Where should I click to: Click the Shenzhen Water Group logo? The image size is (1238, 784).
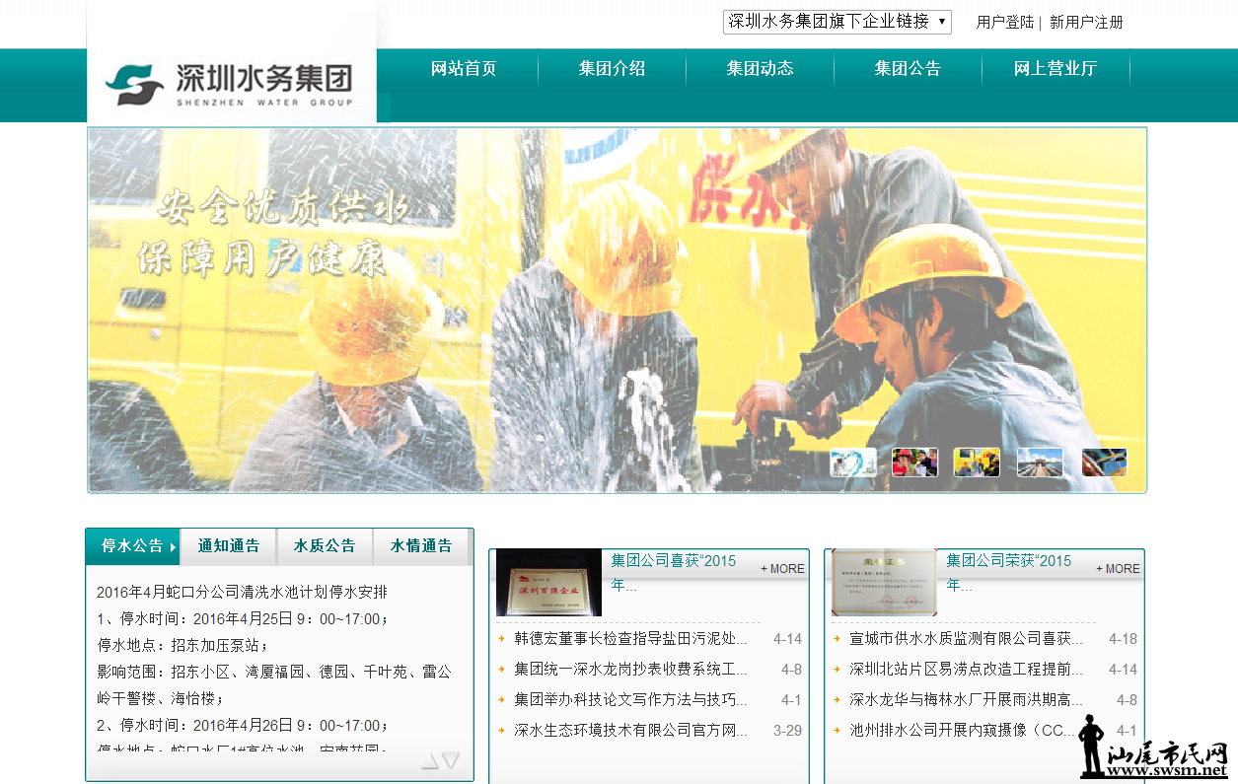(x=230, y=84)
